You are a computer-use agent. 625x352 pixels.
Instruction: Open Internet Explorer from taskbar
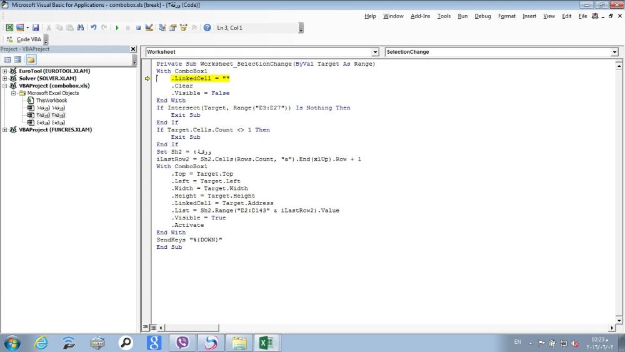pyautogui.click(x=41, y=343)
